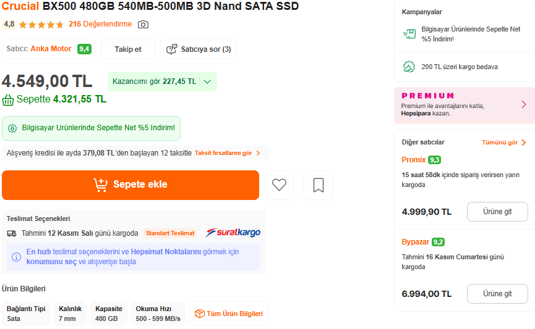Viewport: 535px width, 329px height.
Task: Open Taksit fırsatlarını gör installment options
Action: (227, 153)
